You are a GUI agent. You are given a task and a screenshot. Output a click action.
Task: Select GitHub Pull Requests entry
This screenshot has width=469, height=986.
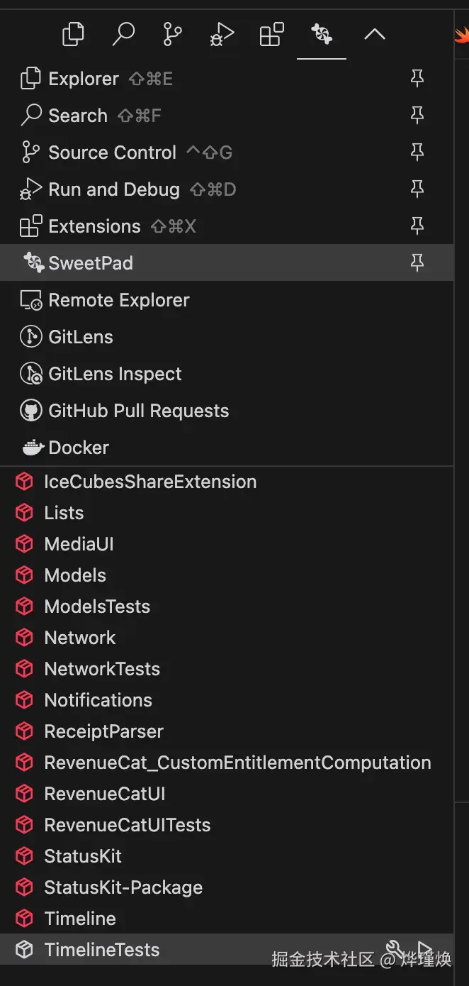coord(138,411)
